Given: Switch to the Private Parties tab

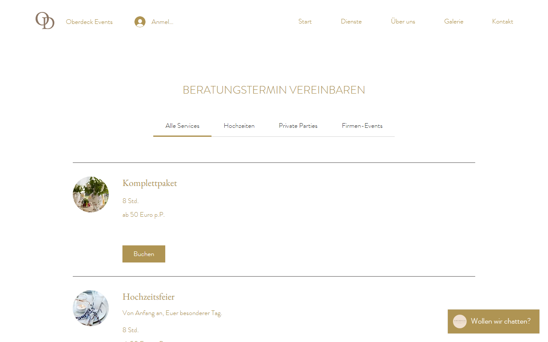Looking at the screenshot, I should pyautogui.click(x=298, y=126).
